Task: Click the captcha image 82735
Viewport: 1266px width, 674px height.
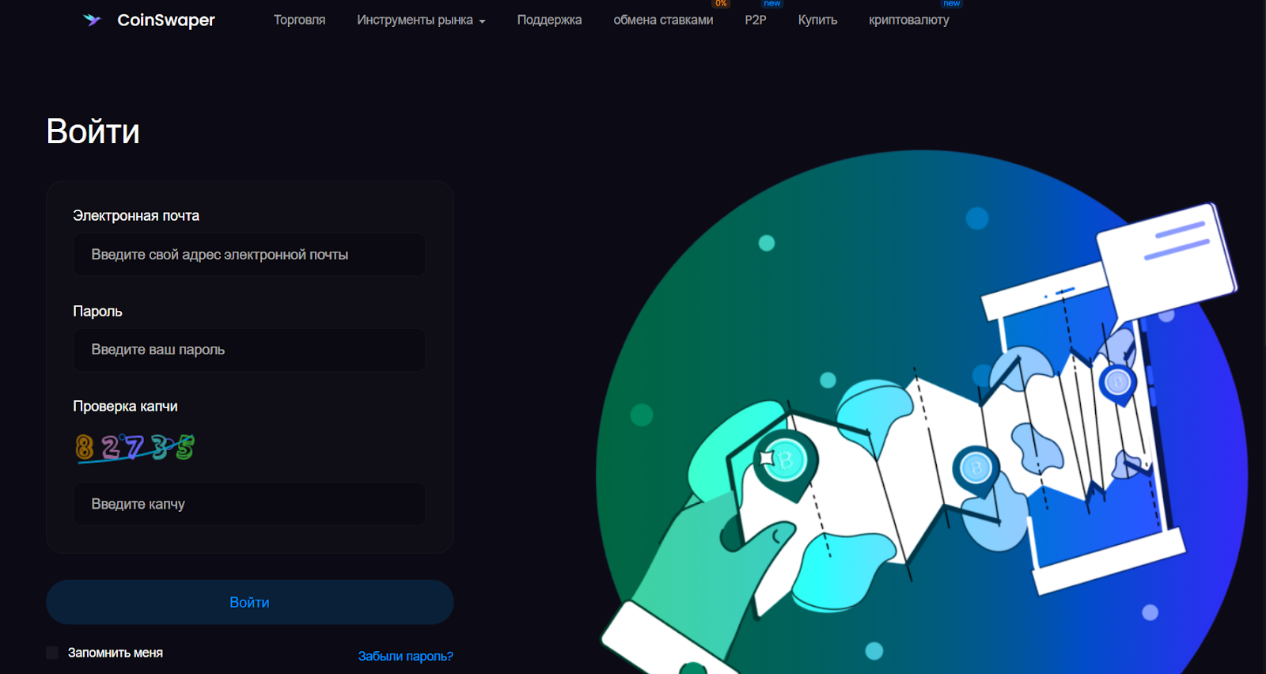Action: click(x=135, y=448)
